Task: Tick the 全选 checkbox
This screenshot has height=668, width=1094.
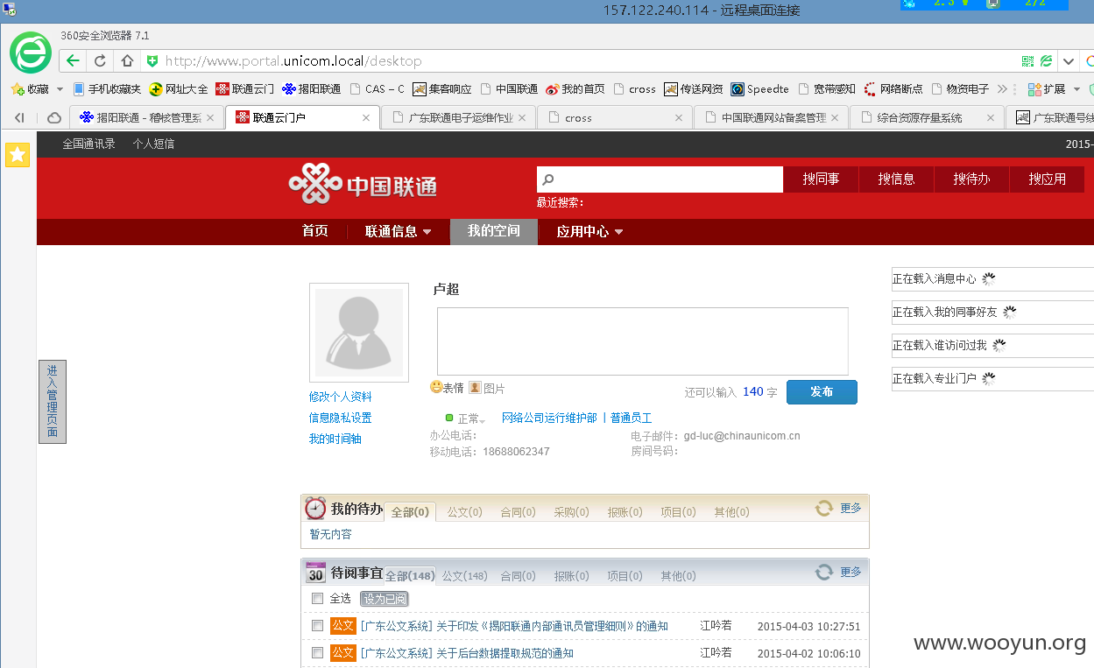Action: pyautogui.click(x=317, y=599)
